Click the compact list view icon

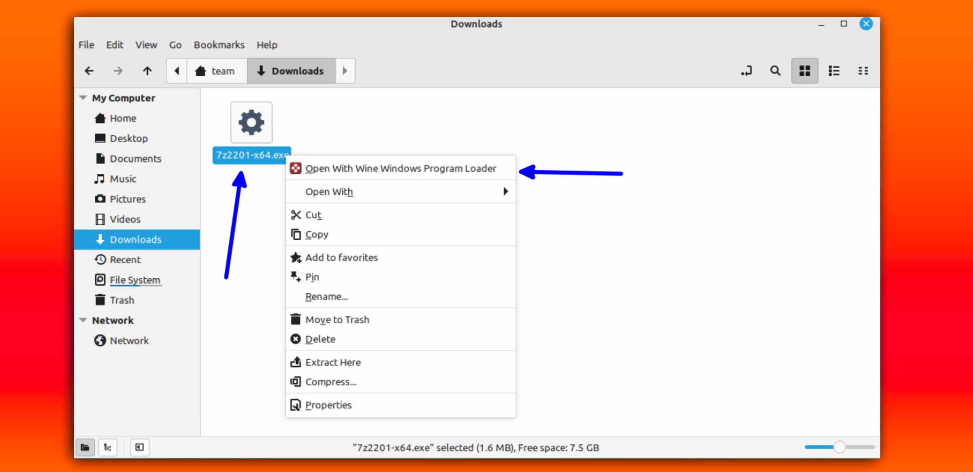point(863,70)
